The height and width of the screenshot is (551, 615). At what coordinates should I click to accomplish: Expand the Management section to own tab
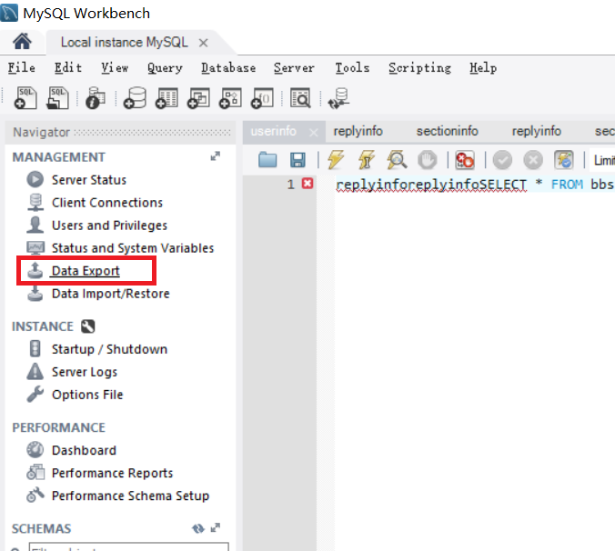coord(215,156)
